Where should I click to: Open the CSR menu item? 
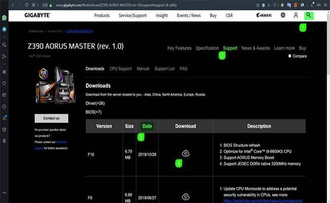click(229, 16)
